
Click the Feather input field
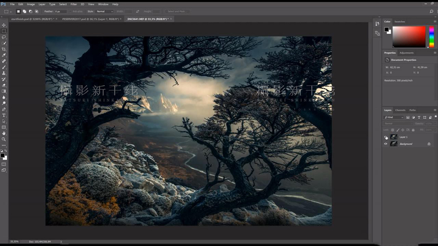click(x=60, y=11)
